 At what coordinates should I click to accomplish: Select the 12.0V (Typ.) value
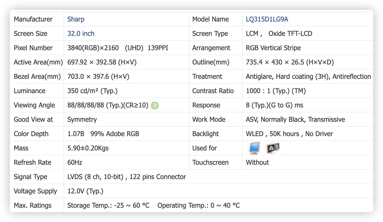[x=86, y=191]
